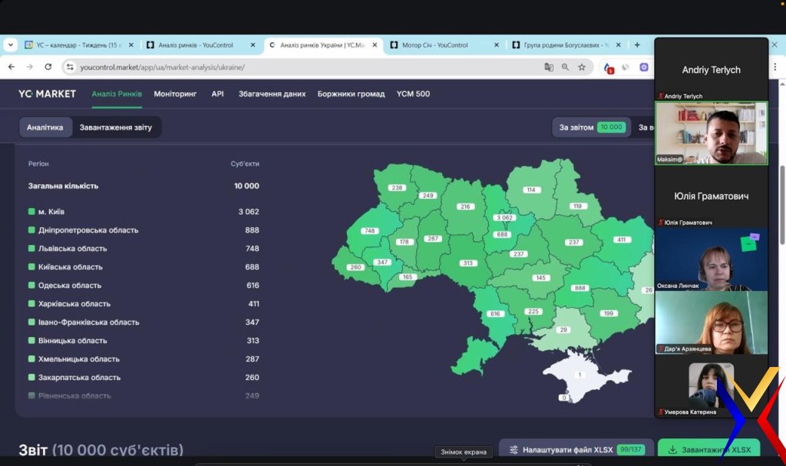Click the YC Market logo

47,94
